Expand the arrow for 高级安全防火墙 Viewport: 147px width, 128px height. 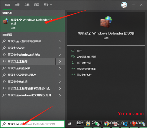tap(60, 82)
